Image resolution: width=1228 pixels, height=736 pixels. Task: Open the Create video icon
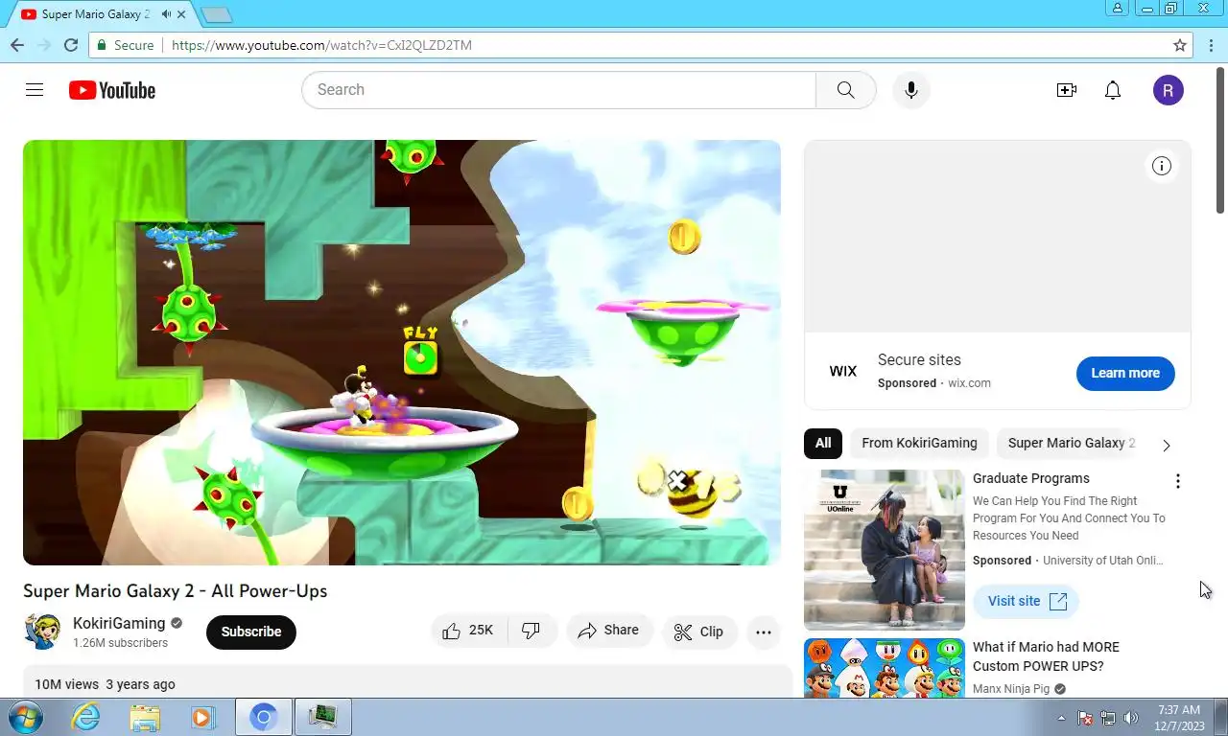(x=1067, y=90)
